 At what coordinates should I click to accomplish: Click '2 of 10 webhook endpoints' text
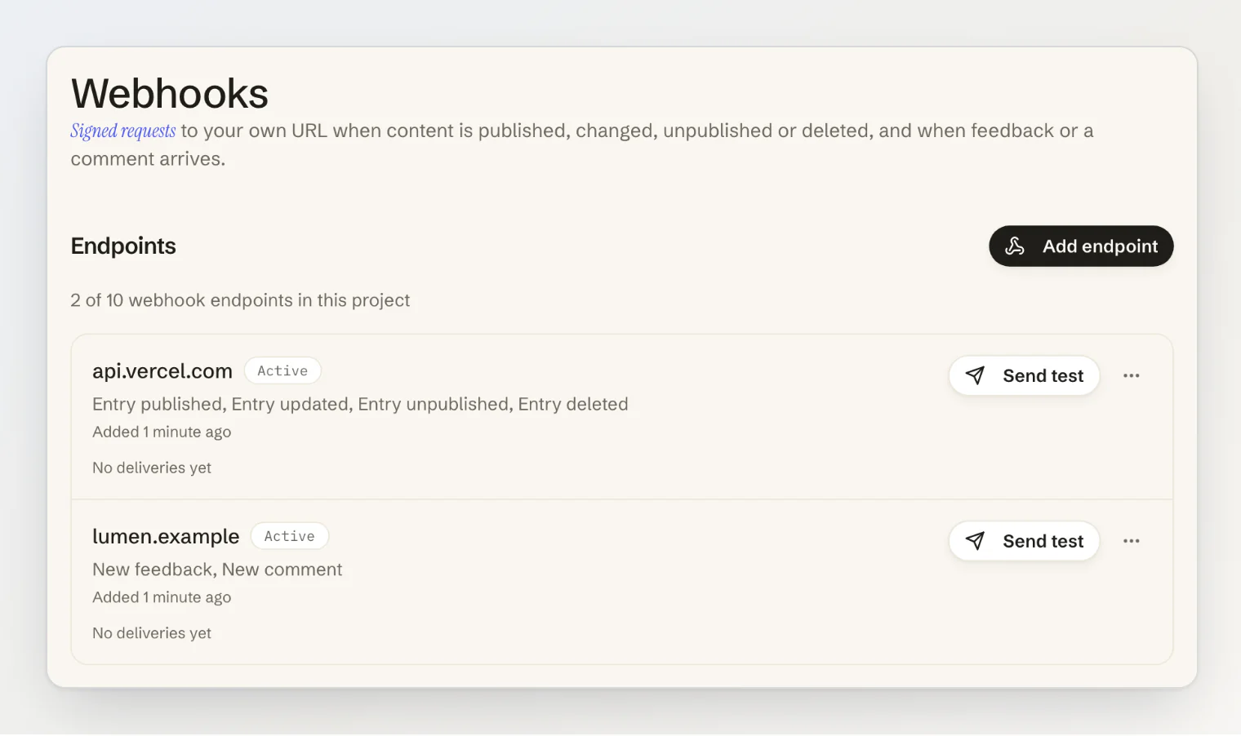[x=240, y=300]
